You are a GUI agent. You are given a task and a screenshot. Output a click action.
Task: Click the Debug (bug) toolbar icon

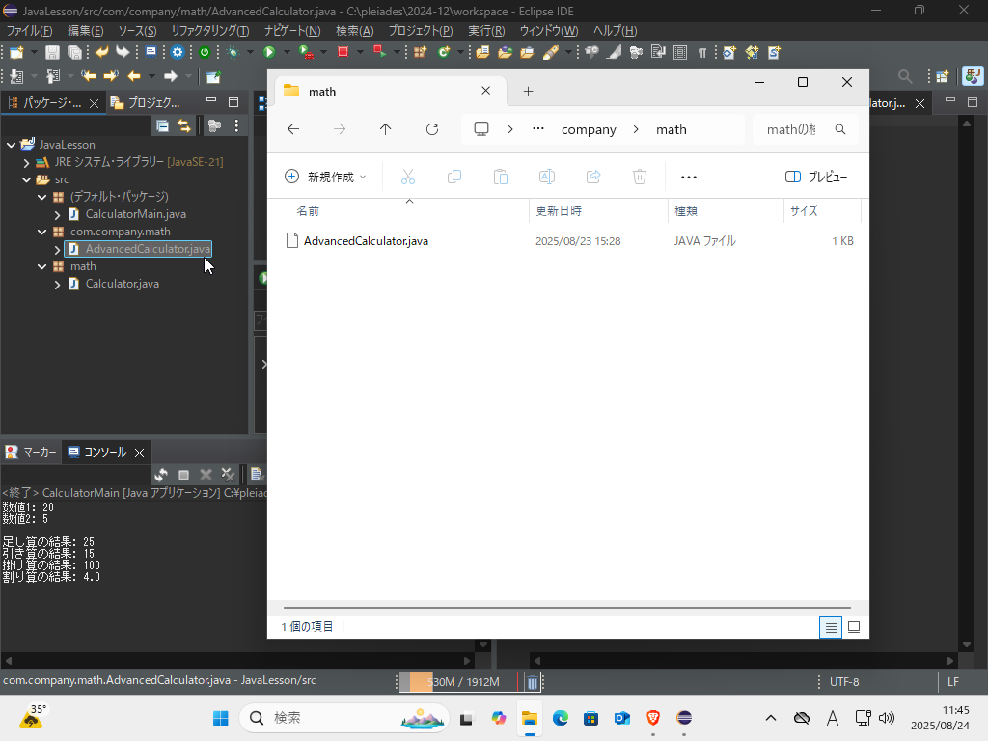tap(233, 52)
